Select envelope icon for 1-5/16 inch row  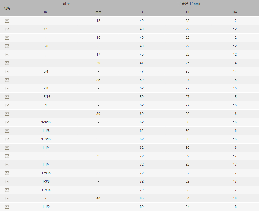(7, 173)
